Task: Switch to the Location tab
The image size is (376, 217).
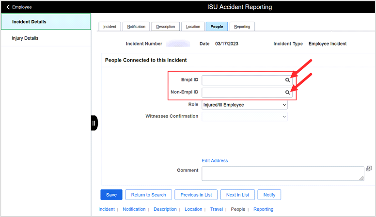Action: click(x=193, y=27)
